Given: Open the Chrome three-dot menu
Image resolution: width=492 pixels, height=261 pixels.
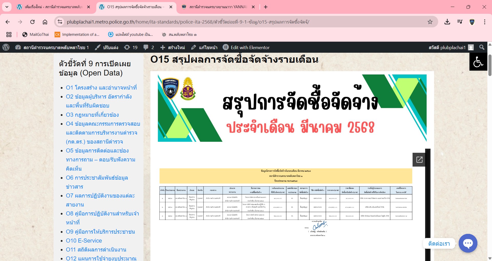Looking at the screenshot, I should 484,22.
